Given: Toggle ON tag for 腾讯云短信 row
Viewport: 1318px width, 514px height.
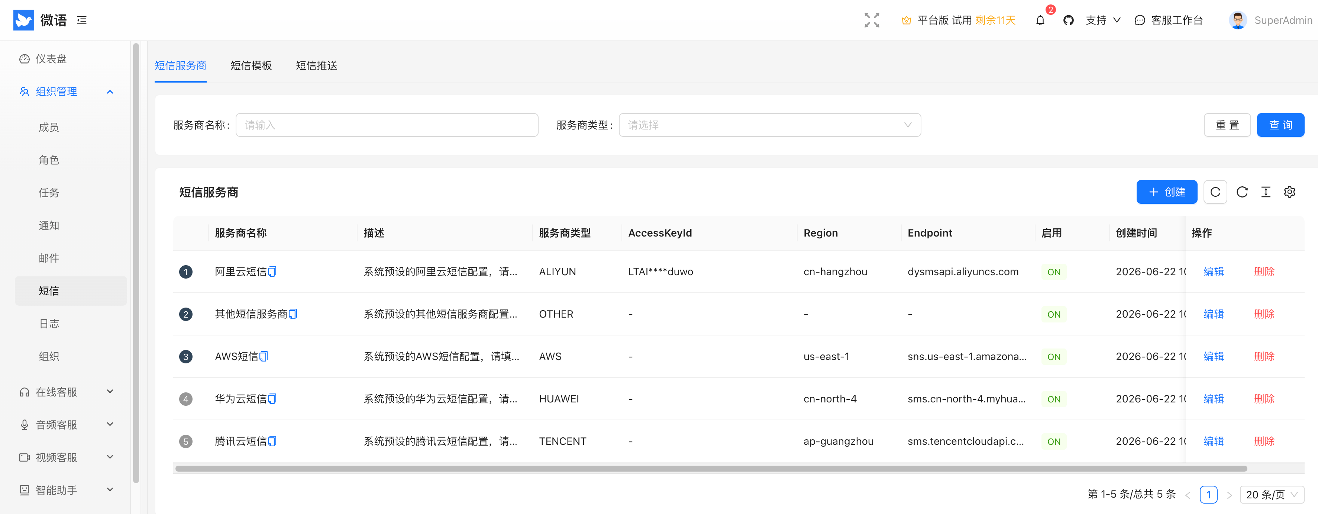Looking at the screenshot, I should 1053,442.
